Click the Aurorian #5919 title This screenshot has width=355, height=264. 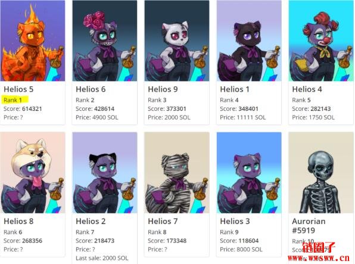click(309, 226)
